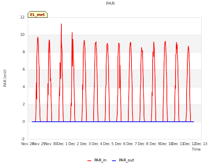222x167 pixels.
Task: Click the Dec 13 x-axis tick label
Action: (x=201, y=144)
